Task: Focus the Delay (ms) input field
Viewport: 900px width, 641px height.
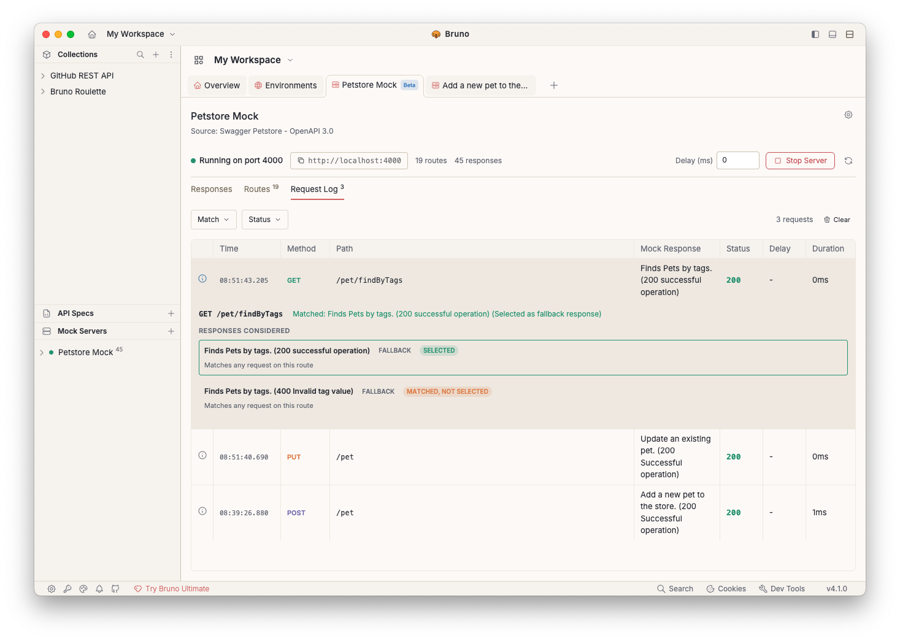Action: [x=738, y=161]
